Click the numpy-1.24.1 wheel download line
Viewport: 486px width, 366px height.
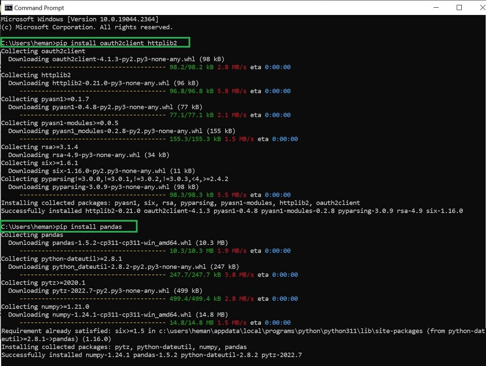pos(118,315)
